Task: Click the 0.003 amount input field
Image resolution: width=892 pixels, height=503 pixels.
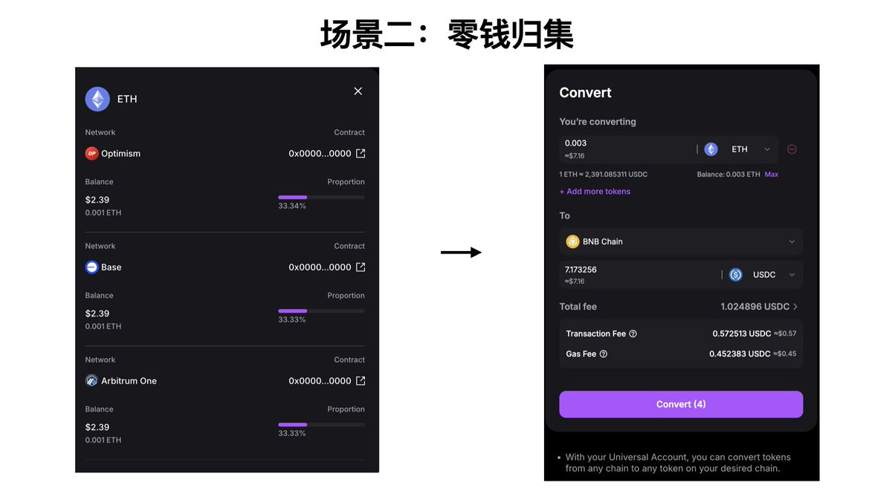Action: pos(627,149)
